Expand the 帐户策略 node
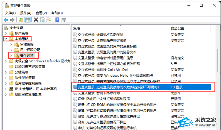This screenshot has height=130, width=221. (x=6, y=33)
